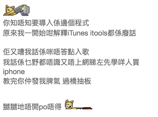The image size is (158, 117).
Task: Click the grey hammer arm hitting monitor
Action: [18, 10]
